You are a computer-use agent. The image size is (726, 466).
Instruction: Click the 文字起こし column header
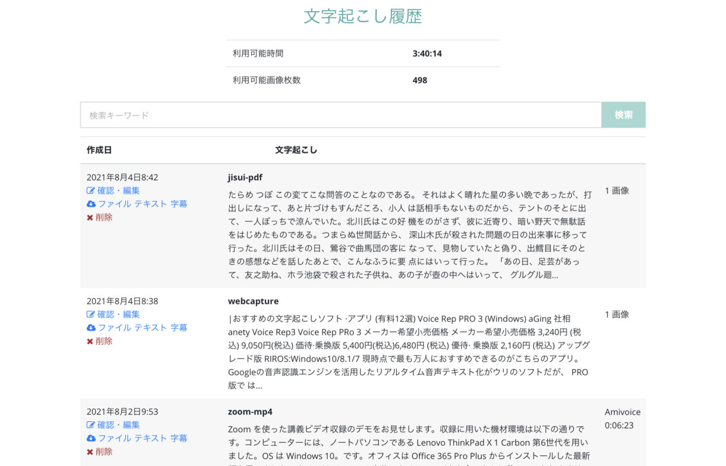click(x=296, y=150)
